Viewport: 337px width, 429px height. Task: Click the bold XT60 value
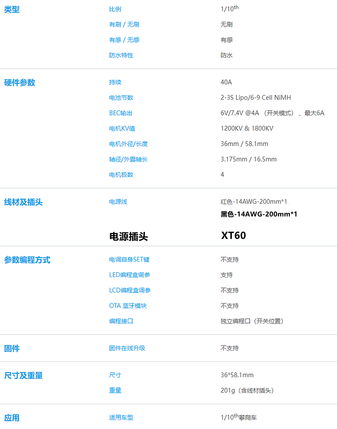pos(233,235)
